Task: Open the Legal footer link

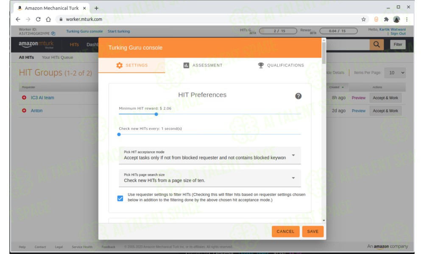Action: click(x=59, y=247)
